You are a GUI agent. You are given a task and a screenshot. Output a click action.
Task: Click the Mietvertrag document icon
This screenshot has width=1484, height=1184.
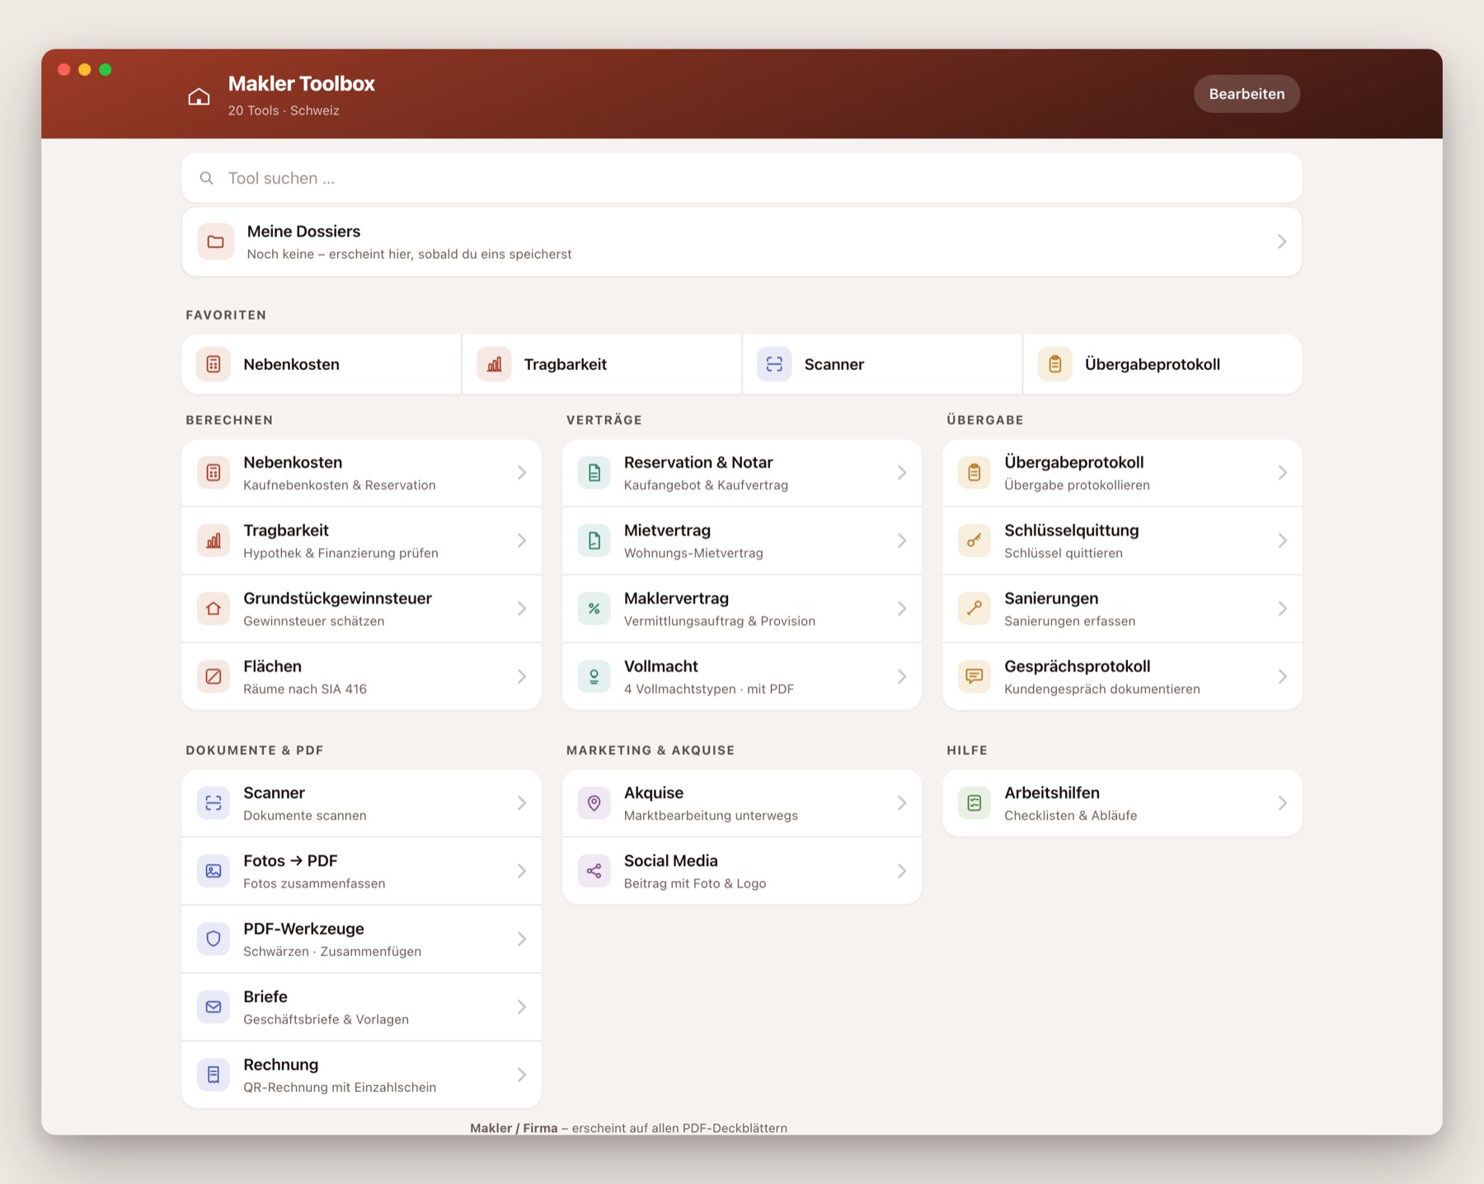click(594, 541)
